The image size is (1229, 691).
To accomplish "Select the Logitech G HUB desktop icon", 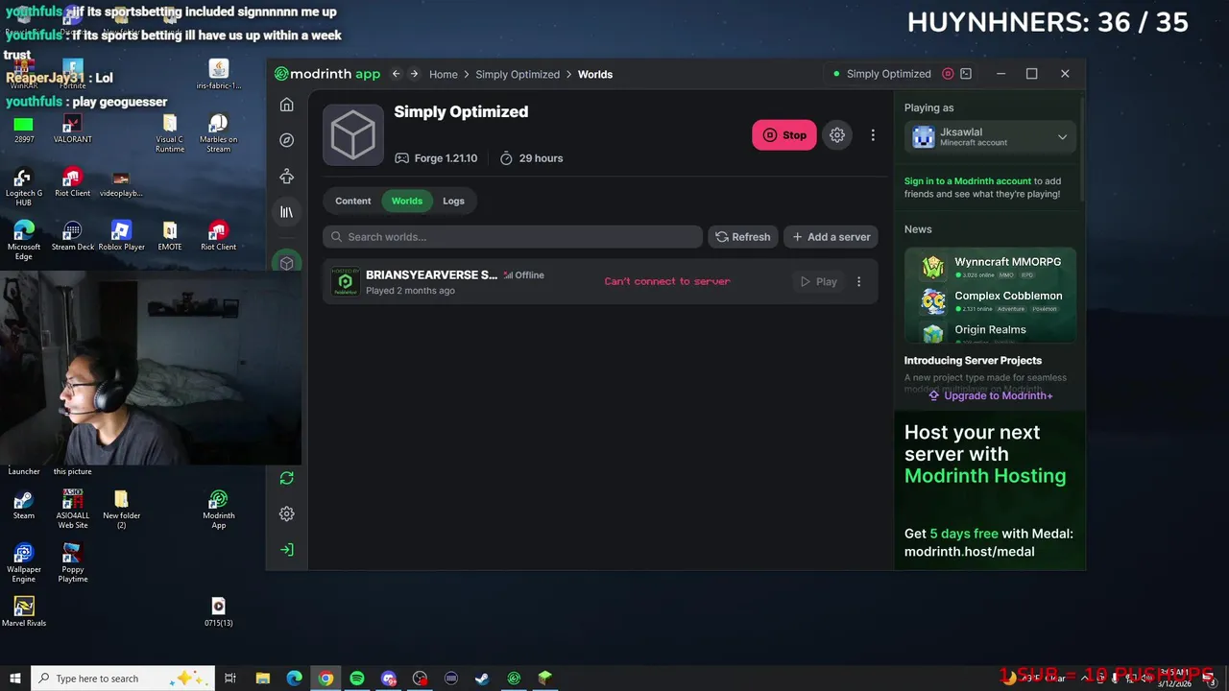I will 24,187.
